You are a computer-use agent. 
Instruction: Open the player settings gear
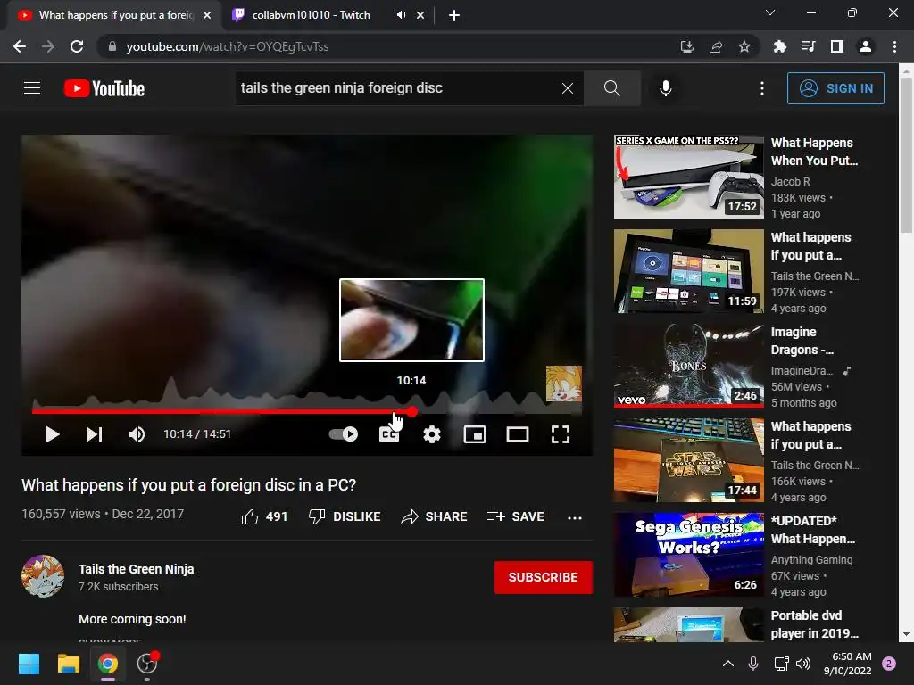tap(432, 434)
